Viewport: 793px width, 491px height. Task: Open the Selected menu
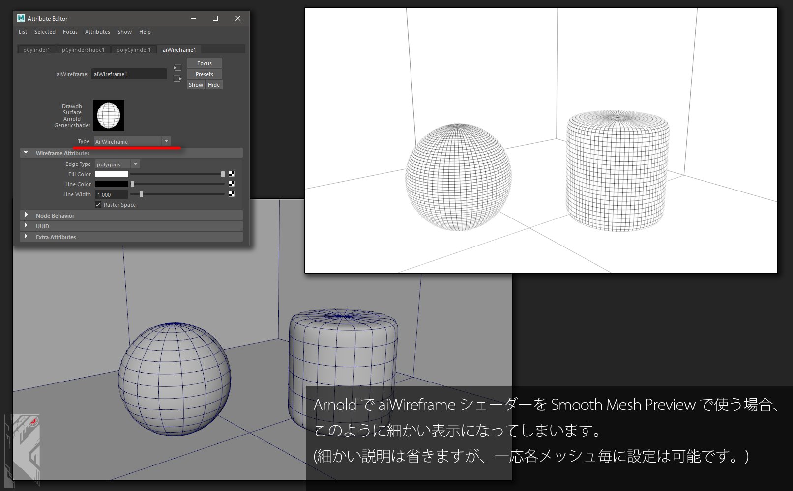tap(45, 32)
